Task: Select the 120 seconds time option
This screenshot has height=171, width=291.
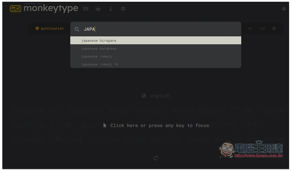Action: pos(262,28)
